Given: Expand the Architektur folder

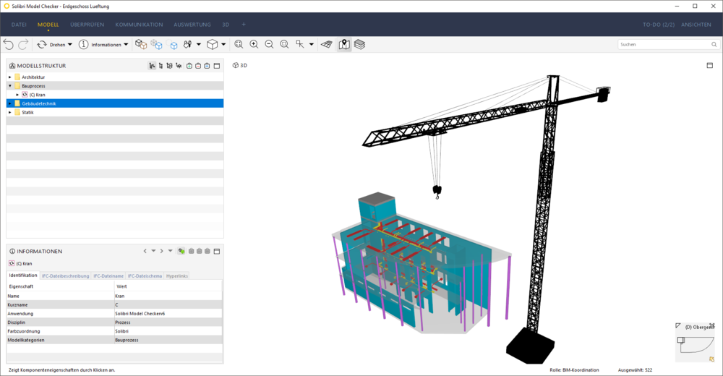Looking at the screenshot, I should click(x=10, y=77).
